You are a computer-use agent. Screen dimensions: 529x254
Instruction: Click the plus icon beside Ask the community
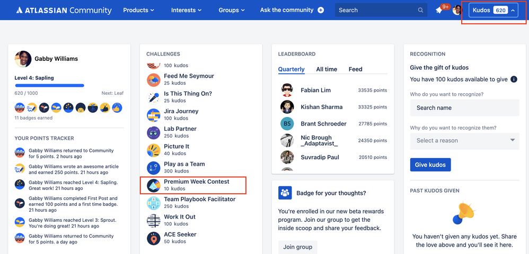click(321, 10)
